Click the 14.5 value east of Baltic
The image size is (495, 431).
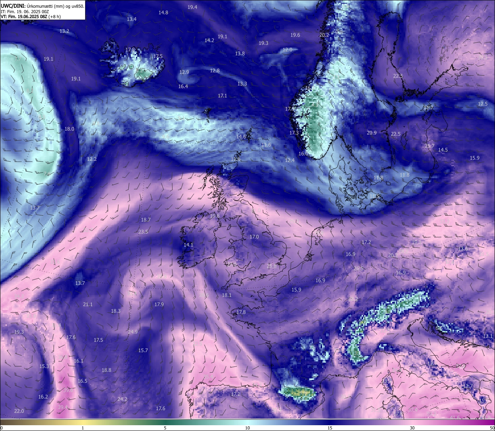pos(443,150)
